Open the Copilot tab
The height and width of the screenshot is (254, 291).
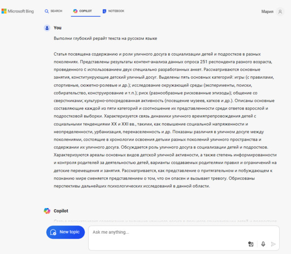pyautogui.click(x=83, y=11)
